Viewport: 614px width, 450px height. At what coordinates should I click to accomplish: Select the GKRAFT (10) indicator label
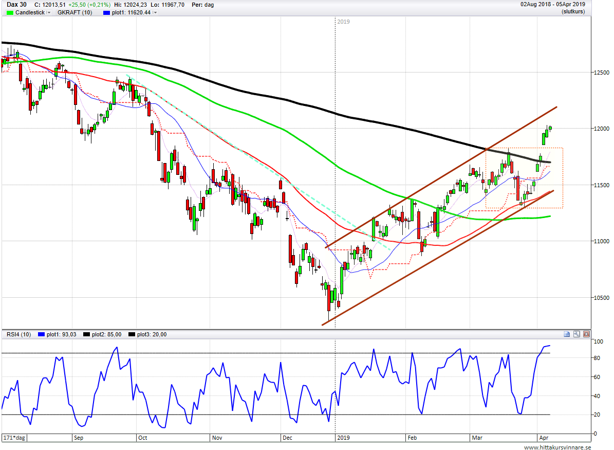(75, 12)
